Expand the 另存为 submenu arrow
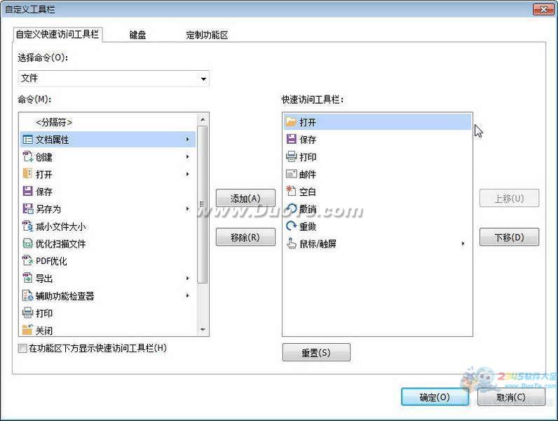Viewport: 558px width, 421px height. pyautogui.click(x=188, y=208)
